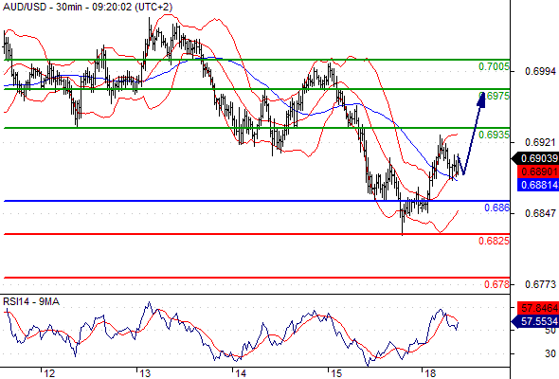Click the RSI14 - 9MA indicator label
The image size is (559, 379).
[31, 301]
